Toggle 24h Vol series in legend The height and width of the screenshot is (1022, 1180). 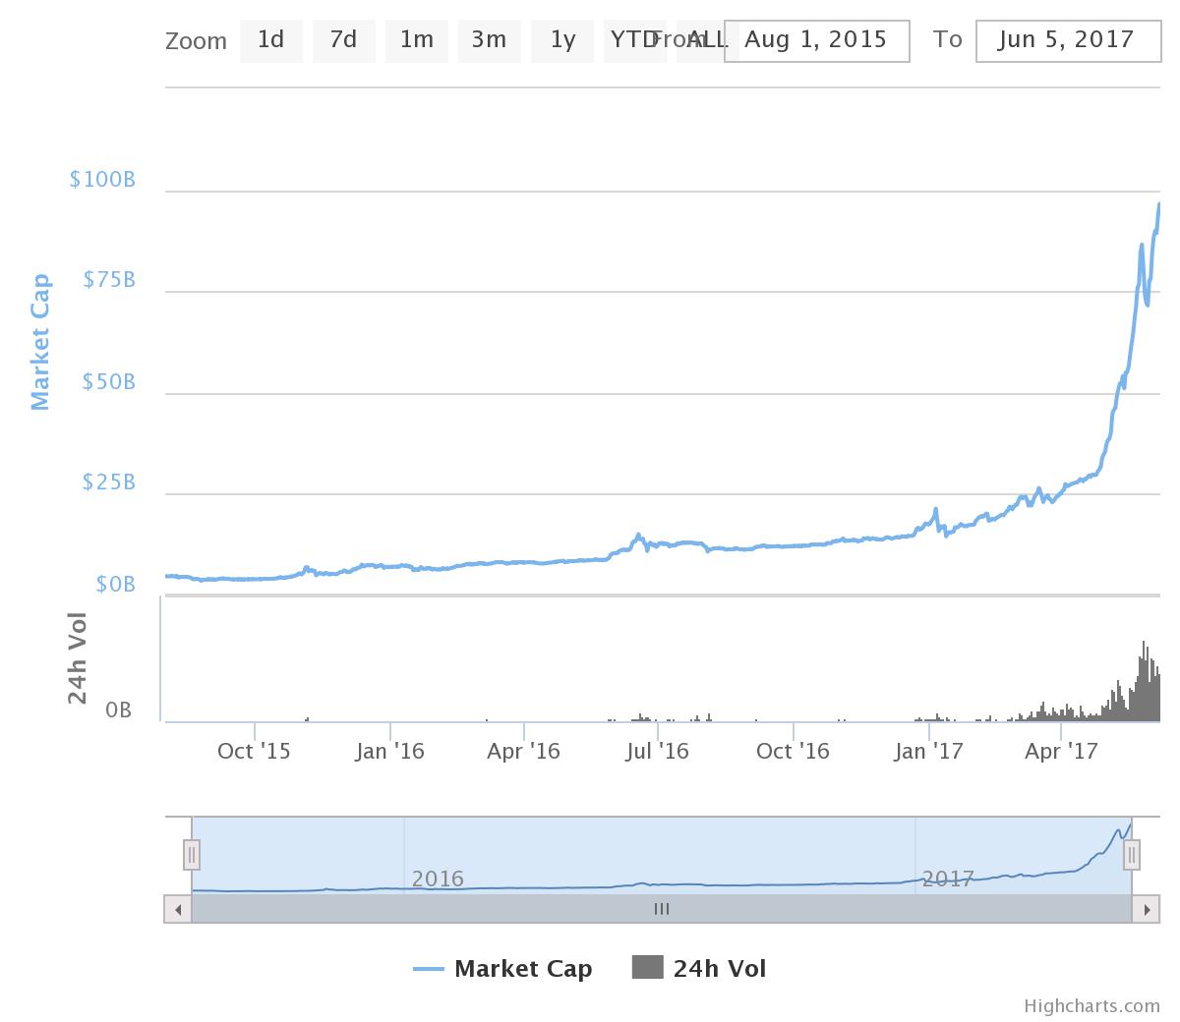tap(699, 969)
